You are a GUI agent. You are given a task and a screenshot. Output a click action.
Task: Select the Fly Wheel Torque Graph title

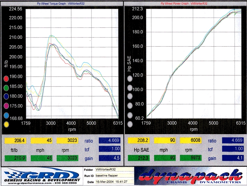pos(61,3)
